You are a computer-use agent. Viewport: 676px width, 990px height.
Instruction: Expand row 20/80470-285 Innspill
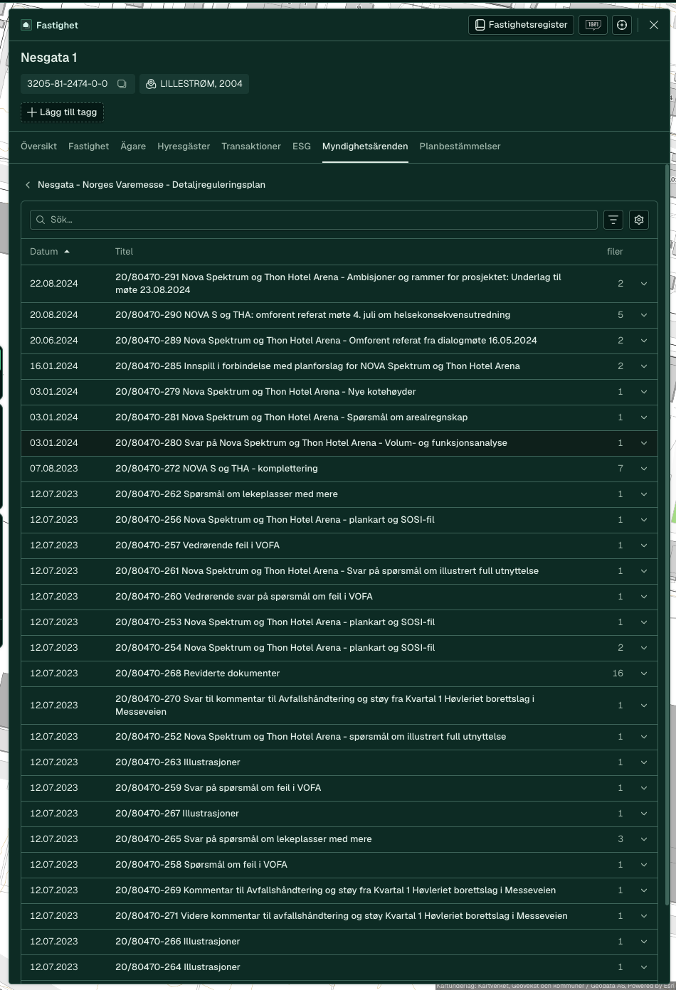pos(644,366)
